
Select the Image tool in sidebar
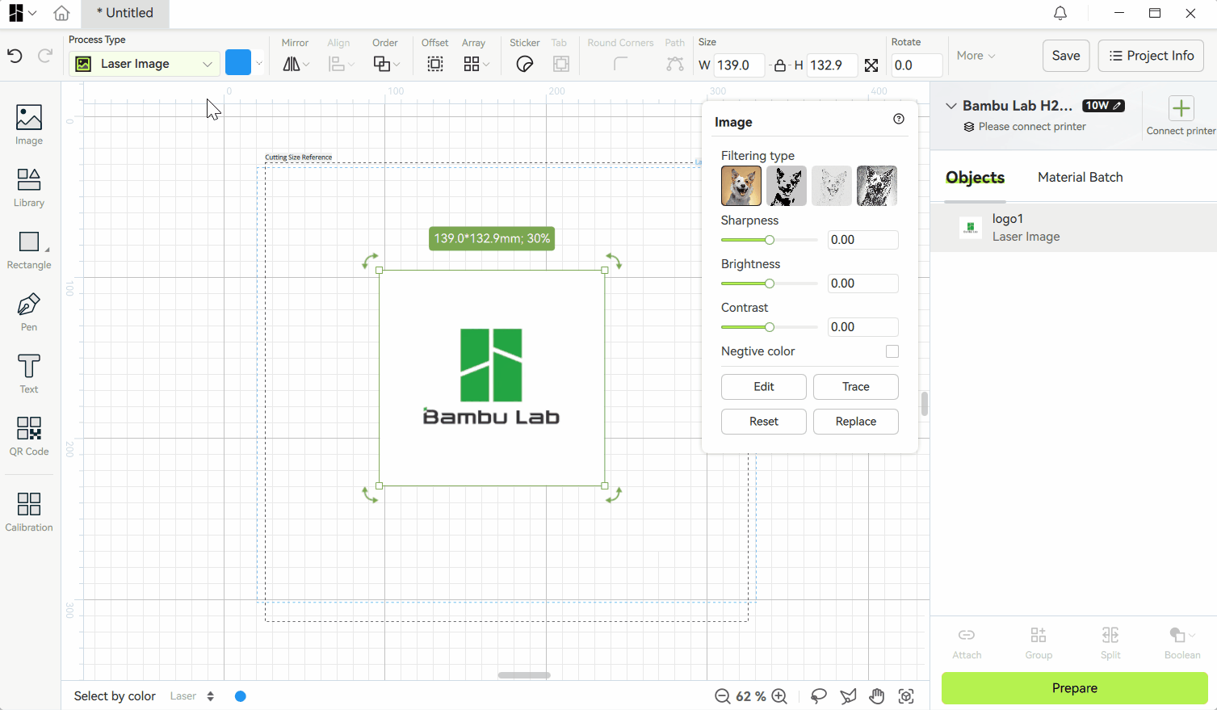[x=29, y=124]
